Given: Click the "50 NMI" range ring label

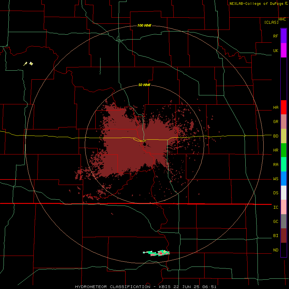Looking at the screenshot, I should tap(144, 85).
